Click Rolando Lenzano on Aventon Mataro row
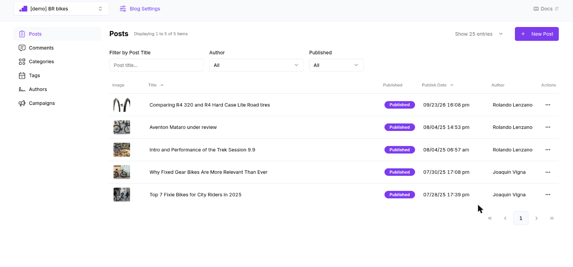Screen dimensions: 573x267 click(512, 127)
